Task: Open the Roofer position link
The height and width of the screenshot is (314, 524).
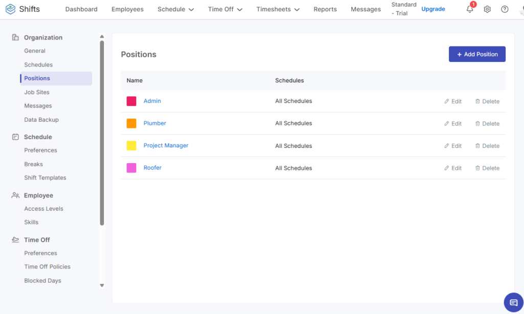Action: click(x=152, y=168)
